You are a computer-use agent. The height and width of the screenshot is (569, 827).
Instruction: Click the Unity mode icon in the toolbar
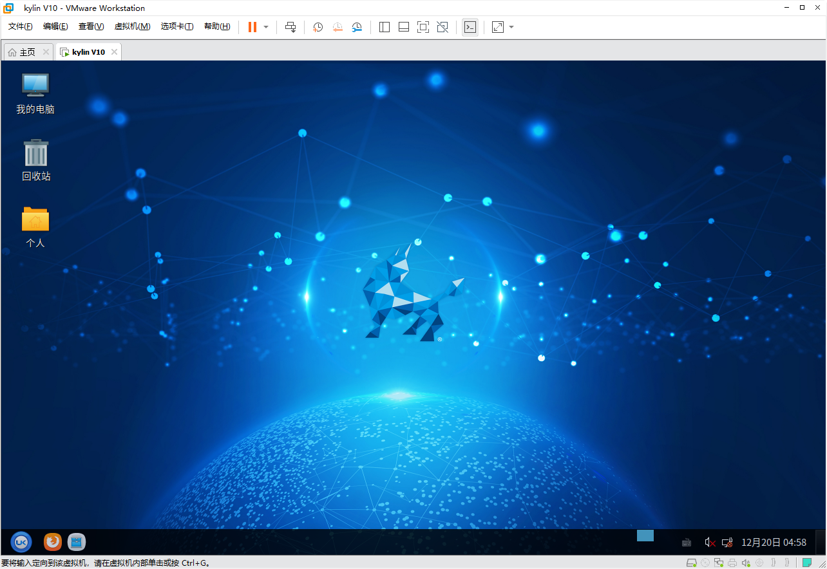click(442, 27)
